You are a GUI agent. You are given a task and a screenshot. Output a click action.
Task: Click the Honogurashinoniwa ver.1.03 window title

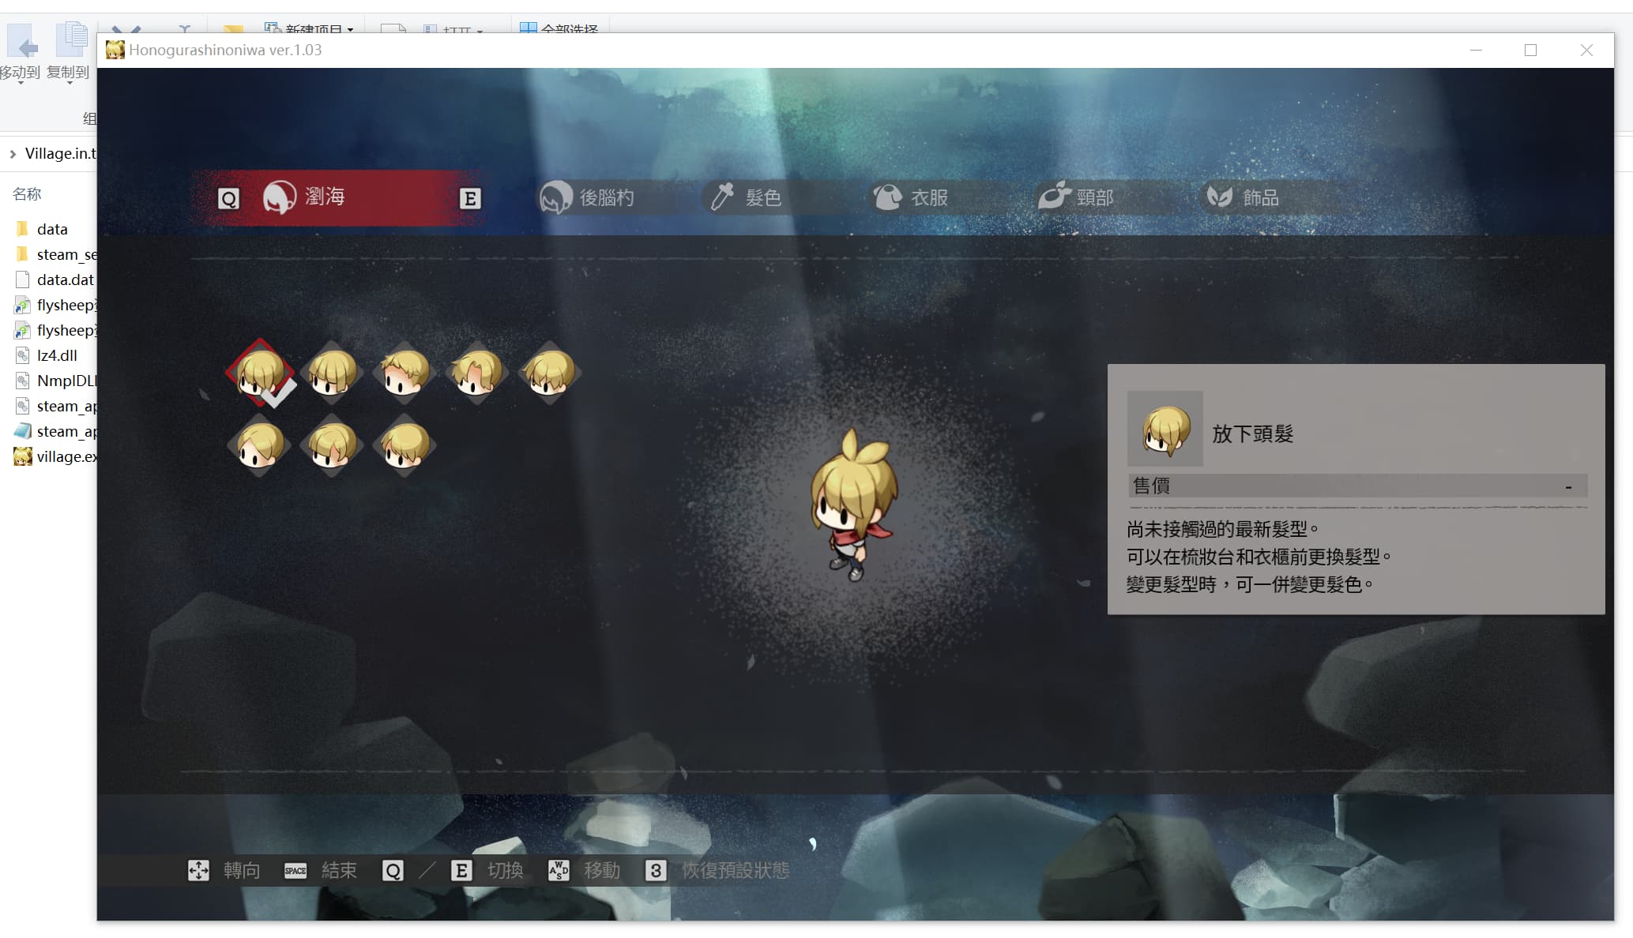click(225, 50)
